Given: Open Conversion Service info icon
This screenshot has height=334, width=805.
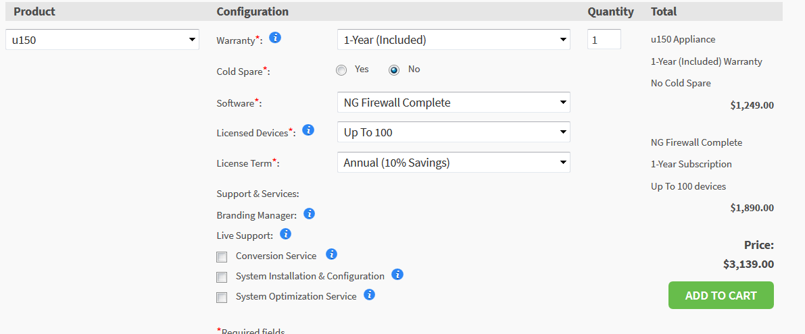Looking at the screenshot, I should (332, 254).
